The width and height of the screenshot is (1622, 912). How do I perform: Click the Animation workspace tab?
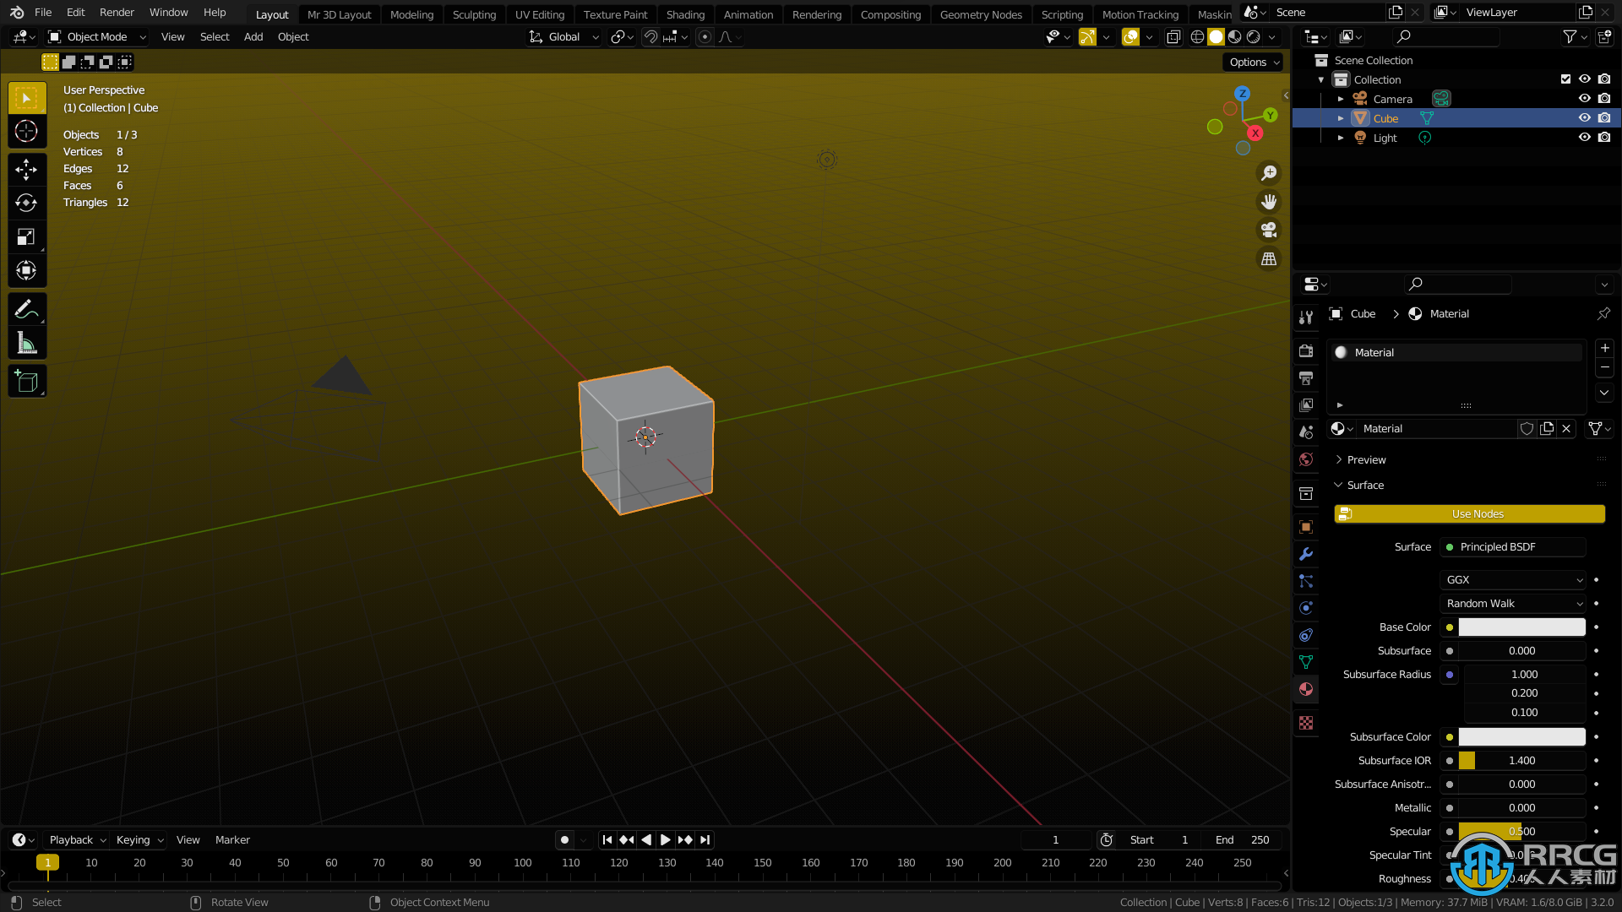tap(748, 14)
